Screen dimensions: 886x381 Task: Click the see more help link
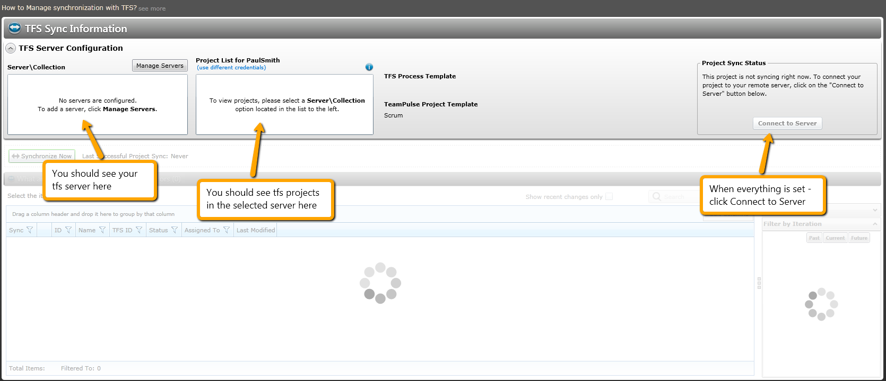(x=152, y=8)
